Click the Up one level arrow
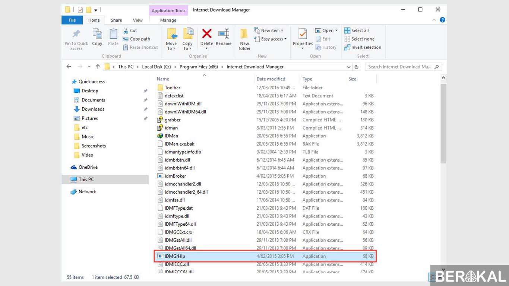 point(98,67)
